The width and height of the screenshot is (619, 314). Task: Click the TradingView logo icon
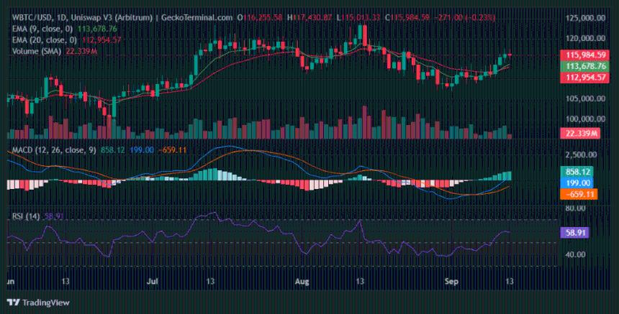tap(14, 303)
